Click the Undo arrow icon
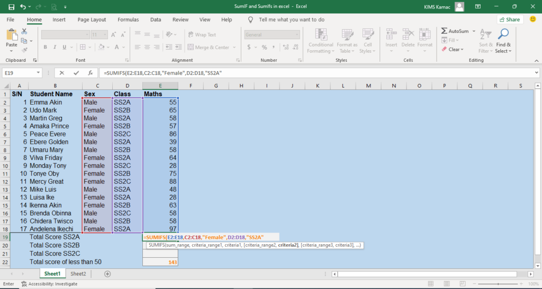This screenshot has height=289, width=542. point(23,6)
